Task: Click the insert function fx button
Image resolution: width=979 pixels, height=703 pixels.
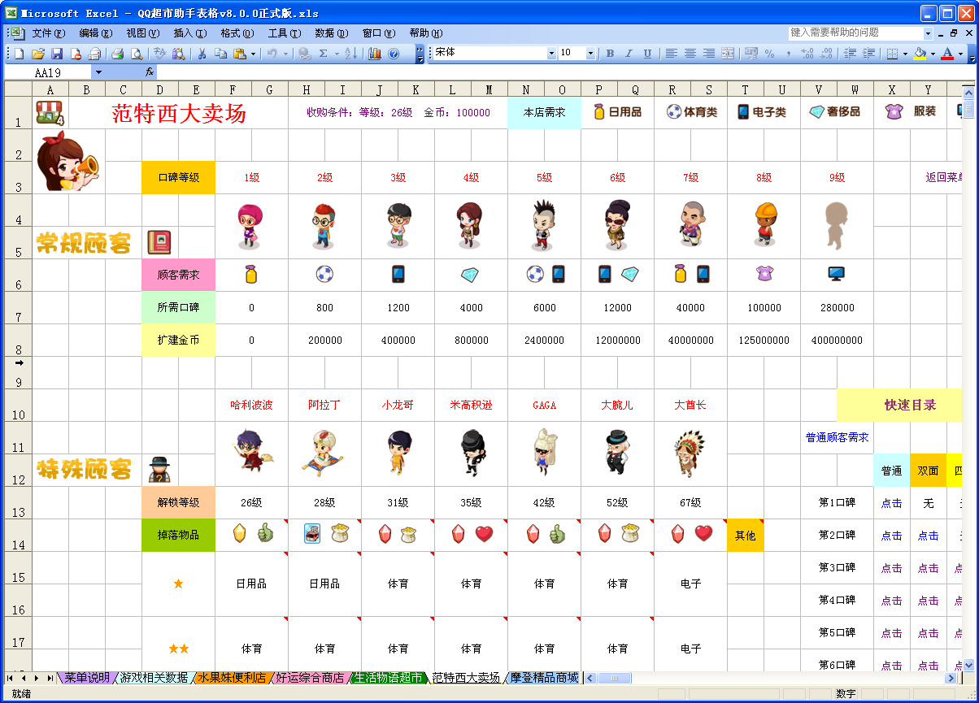Action: pyautogui.click(x=150, y=72)
